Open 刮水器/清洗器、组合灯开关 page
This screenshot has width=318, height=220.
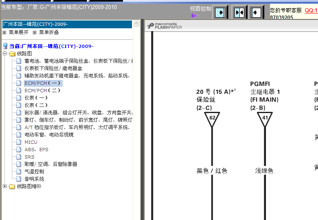(x=79, y=113)
